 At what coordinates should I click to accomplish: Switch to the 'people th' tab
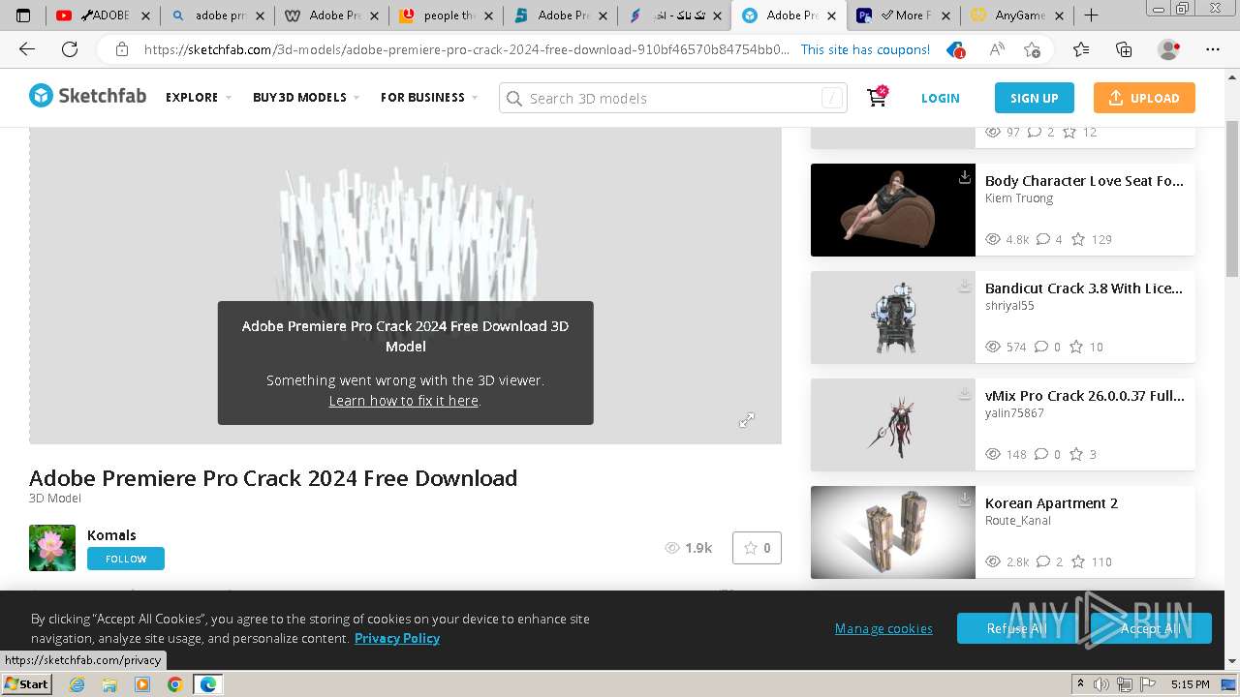pos(446,15)
